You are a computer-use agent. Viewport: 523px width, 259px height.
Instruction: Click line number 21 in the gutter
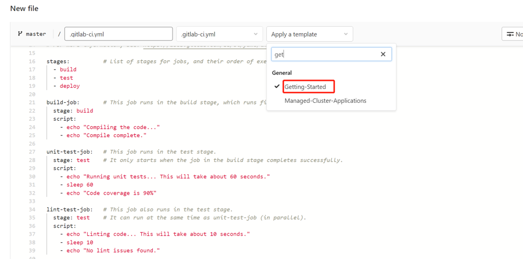click(x=32, y=102)
